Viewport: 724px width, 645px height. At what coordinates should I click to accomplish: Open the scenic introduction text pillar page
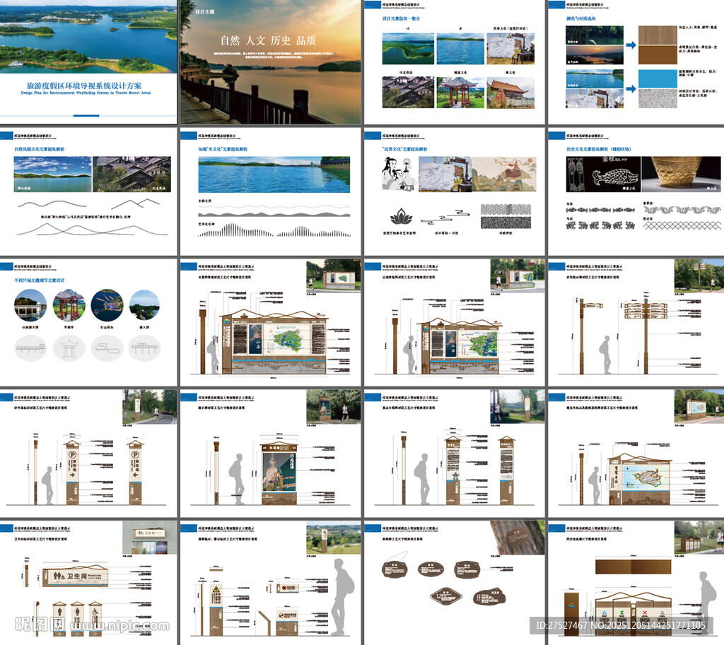[x=455, y=453]
